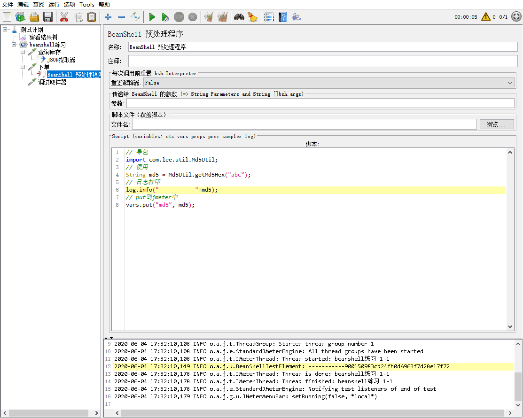Open Help with the question mark icon
This screenshot has width=523, height=418.
pyautogui.click(x=282, y=16)
